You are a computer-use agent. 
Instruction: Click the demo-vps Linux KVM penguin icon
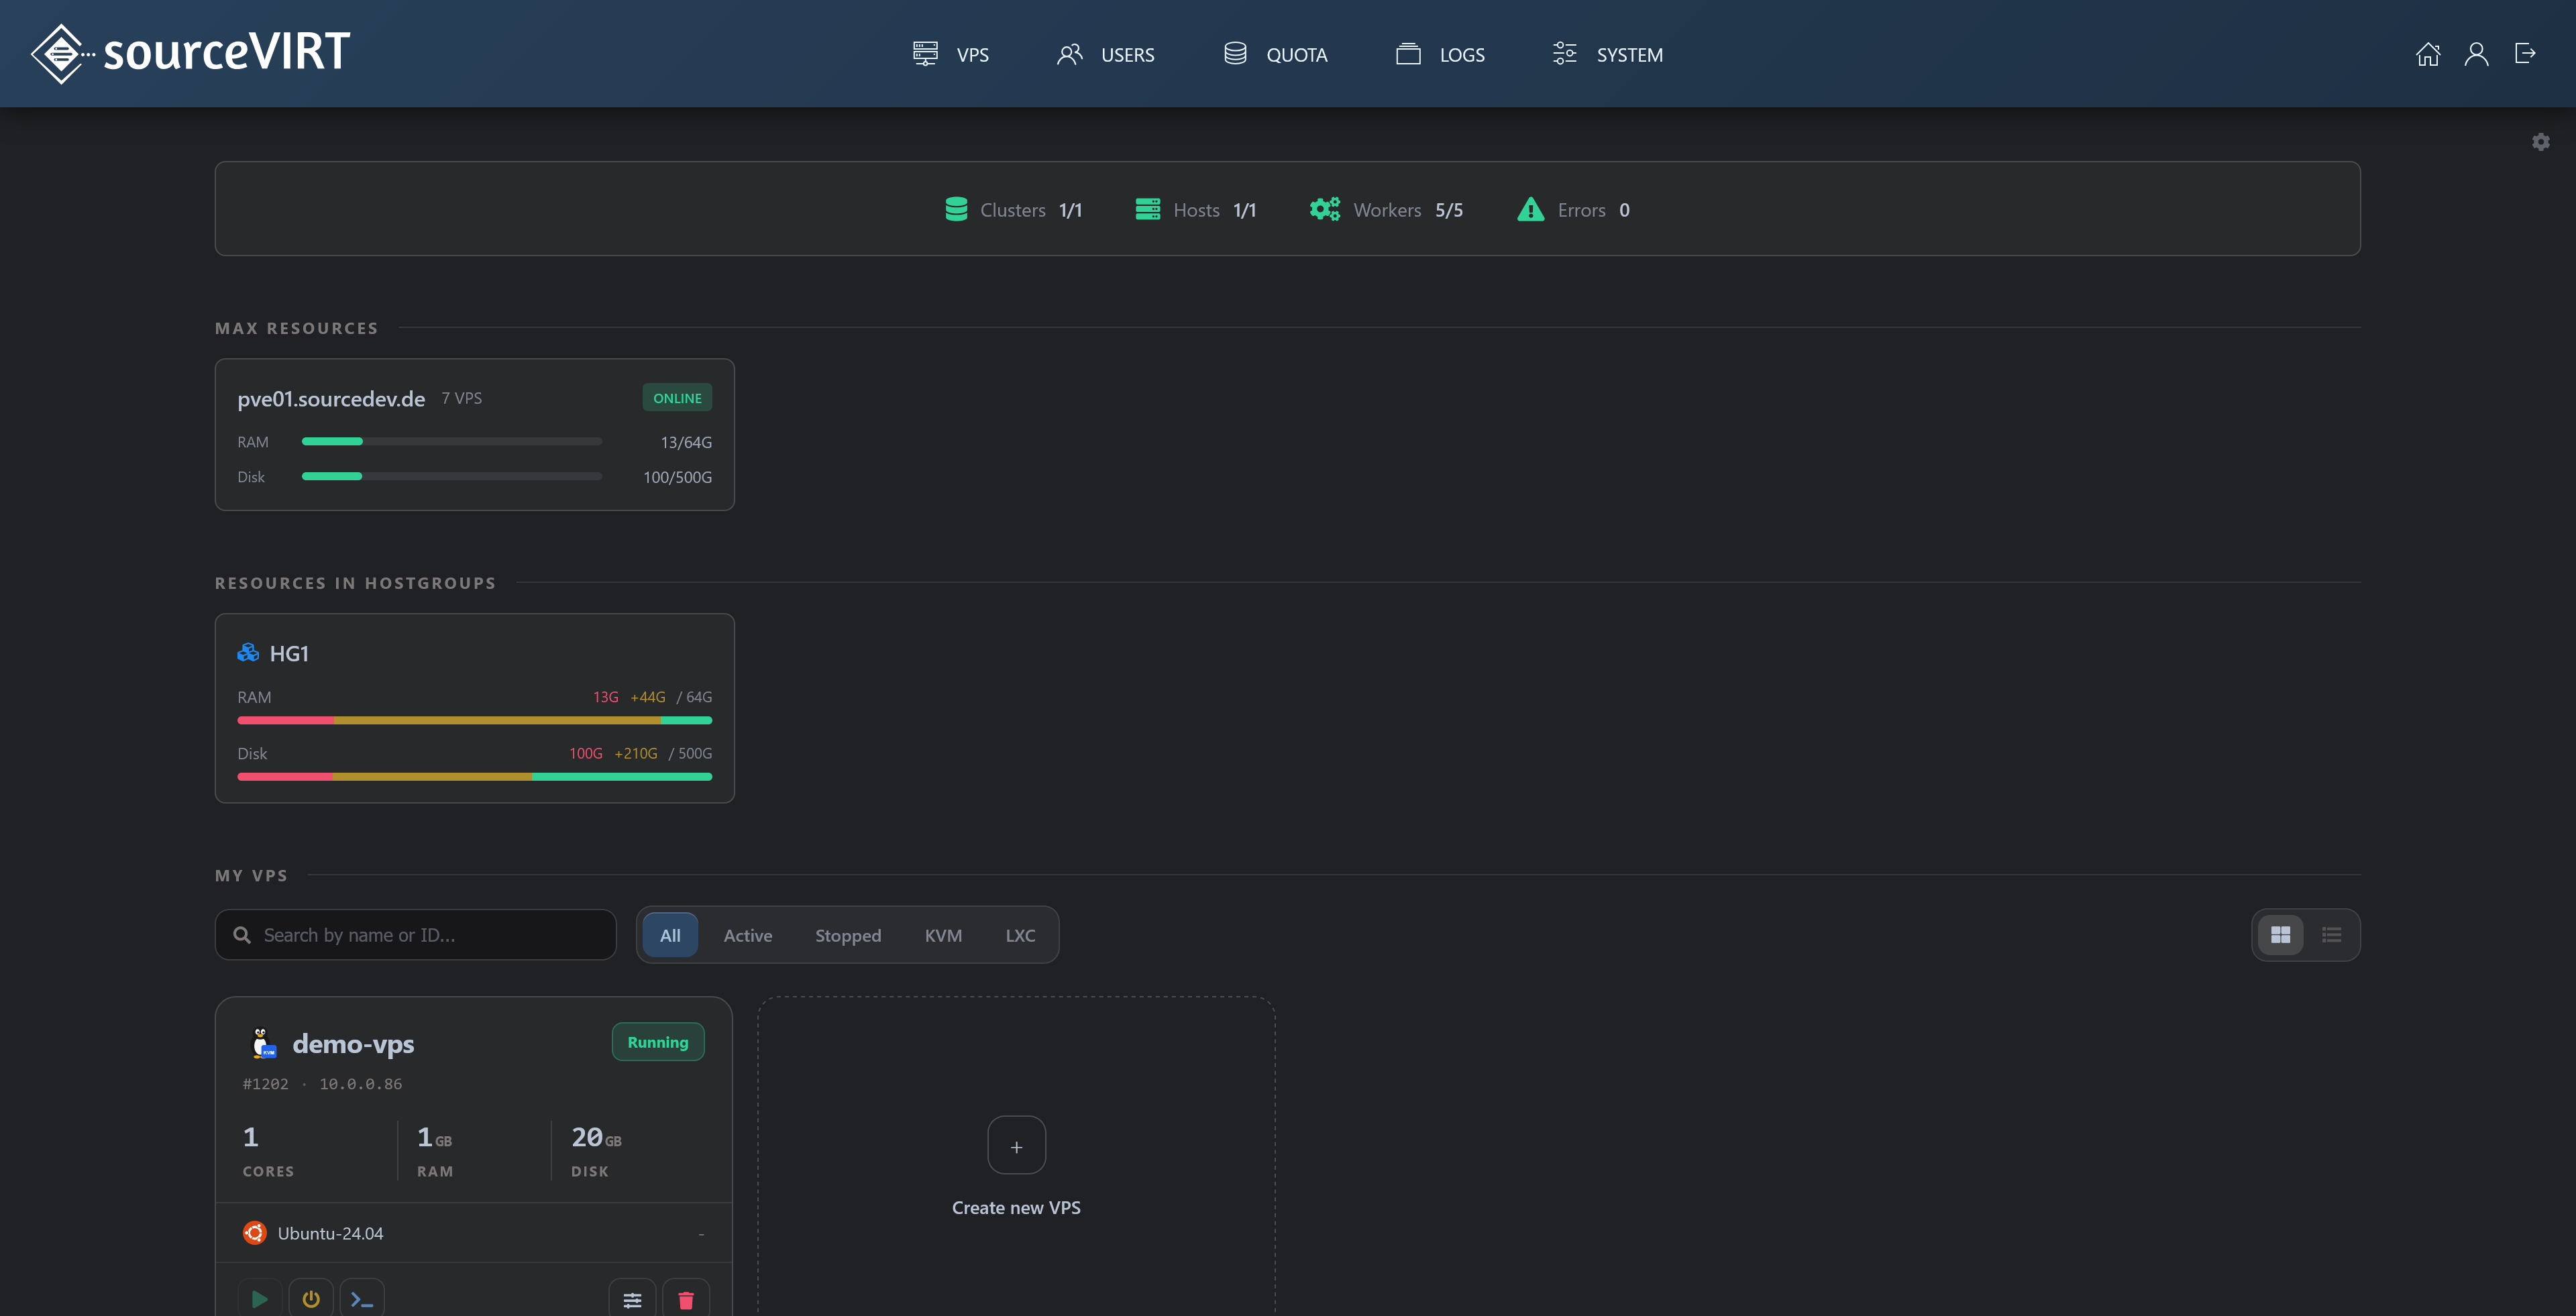[x=262, y=1043]
